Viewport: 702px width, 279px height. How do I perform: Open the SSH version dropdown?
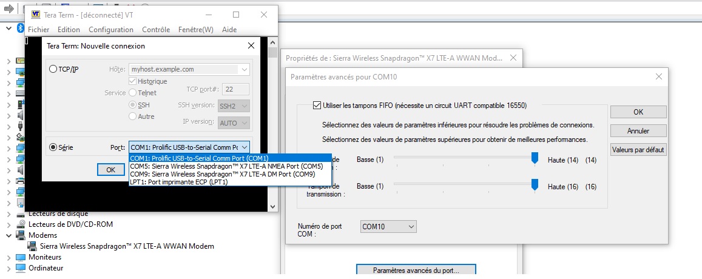pyautogui.click(x=233, y=106)
